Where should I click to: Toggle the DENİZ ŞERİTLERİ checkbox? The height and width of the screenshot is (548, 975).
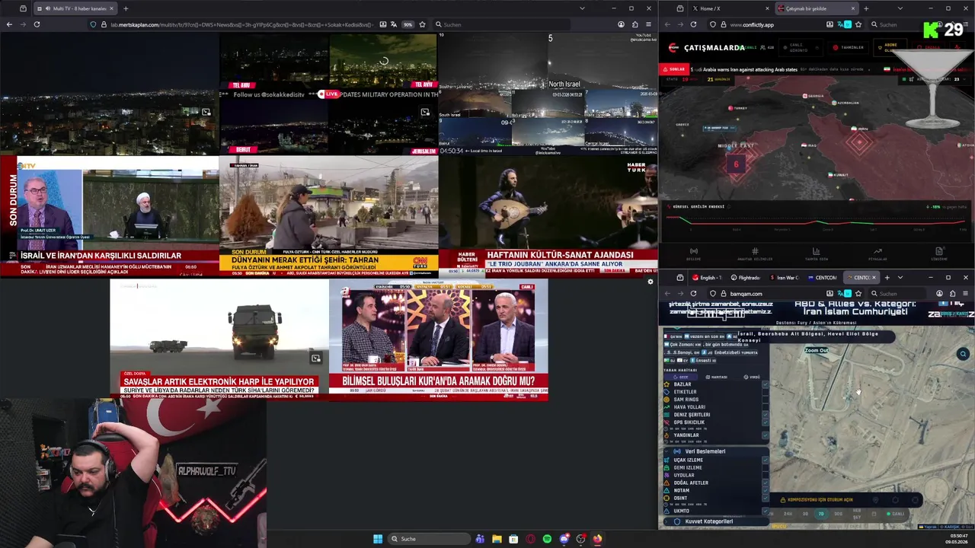765,415
